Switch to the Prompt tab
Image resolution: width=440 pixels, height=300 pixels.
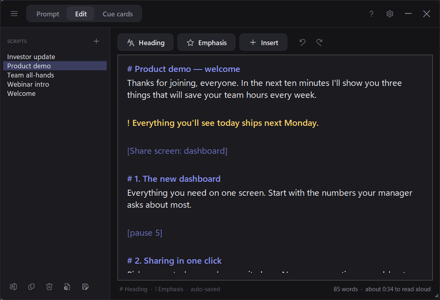click(48, 14)
